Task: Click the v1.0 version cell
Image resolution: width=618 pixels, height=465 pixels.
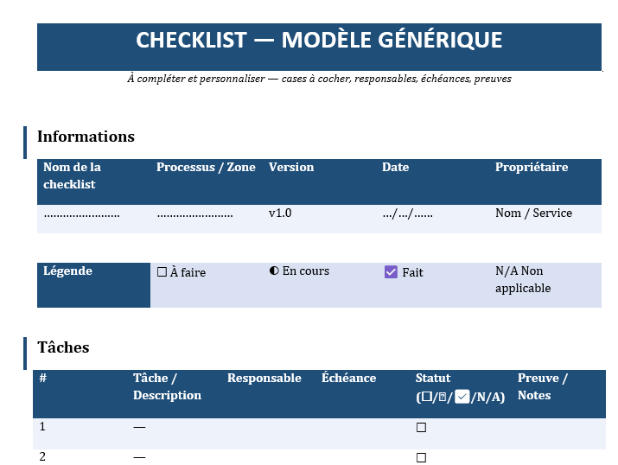Action: [280, 213]
